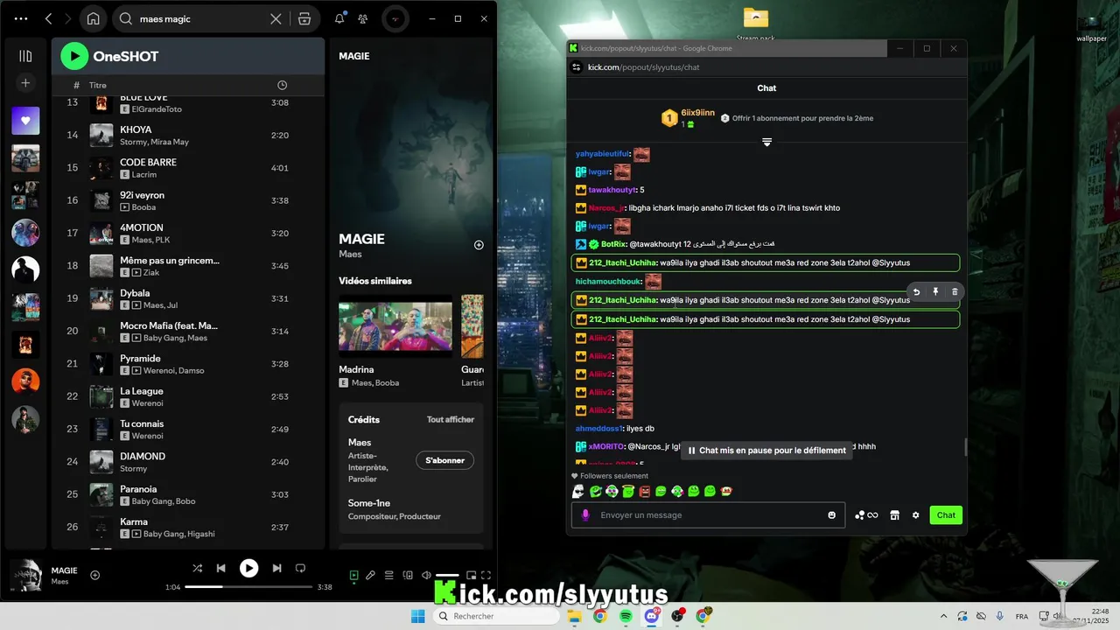Image resolution: width=1120 pixels, height=630 pixels.
Task: Toggle the Now Playing view
Action: point(353,575)
